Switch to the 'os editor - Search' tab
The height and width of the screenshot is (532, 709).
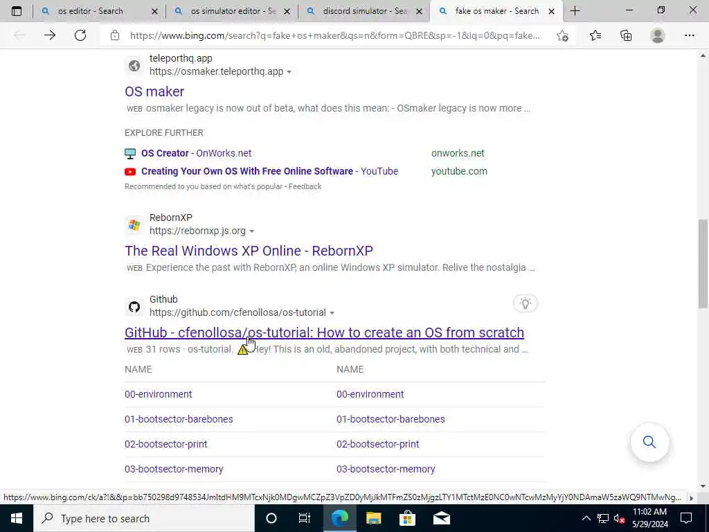91,11
